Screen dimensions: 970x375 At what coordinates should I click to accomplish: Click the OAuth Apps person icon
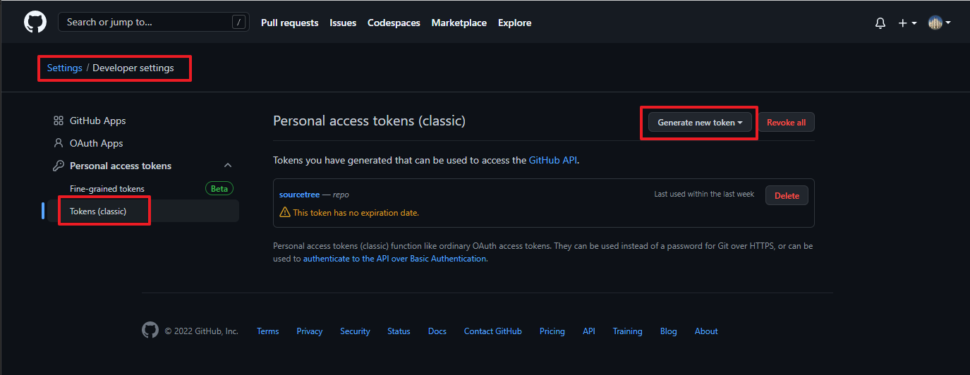click(59, 143)
